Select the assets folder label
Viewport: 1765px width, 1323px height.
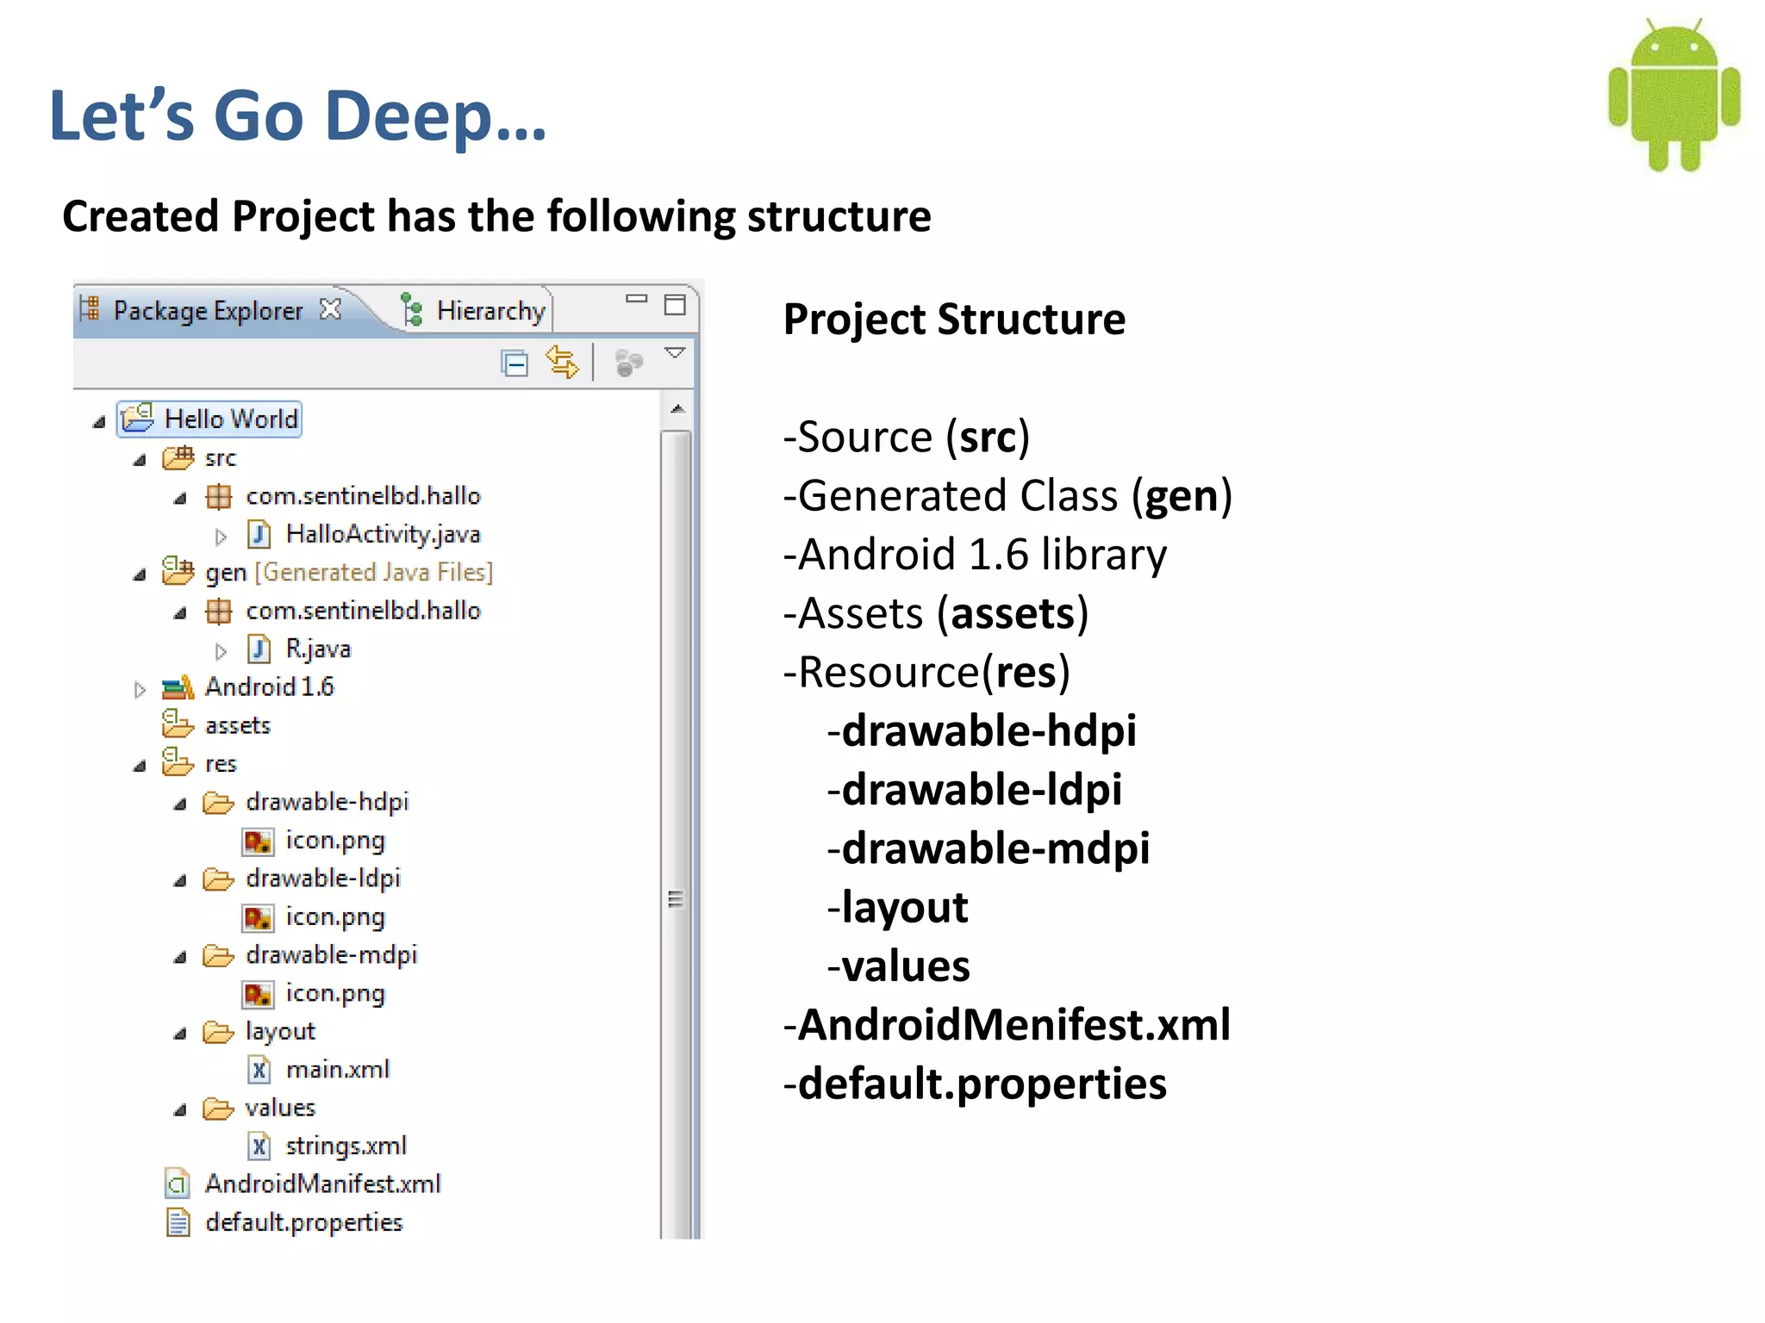(x=238, y=726)
